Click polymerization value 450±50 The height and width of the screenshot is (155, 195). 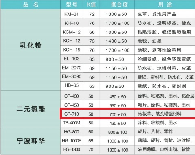click(118, 97)
